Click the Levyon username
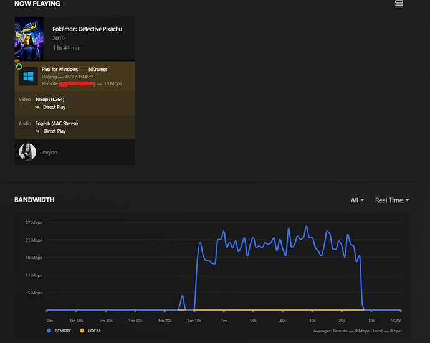The width and height of the screenshot is (430, 343). coord(49,153)
